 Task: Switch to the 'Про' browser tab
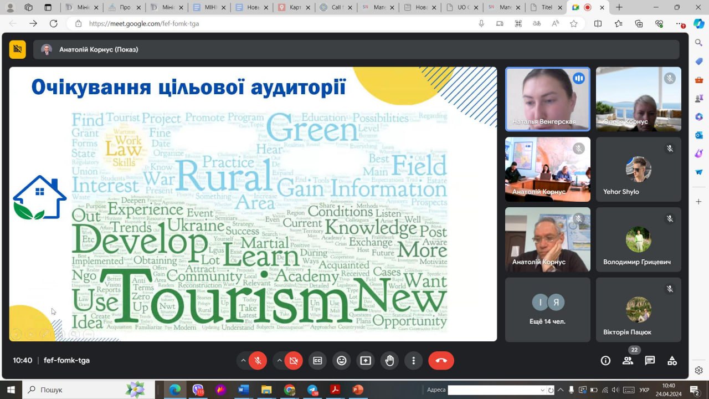125,8
